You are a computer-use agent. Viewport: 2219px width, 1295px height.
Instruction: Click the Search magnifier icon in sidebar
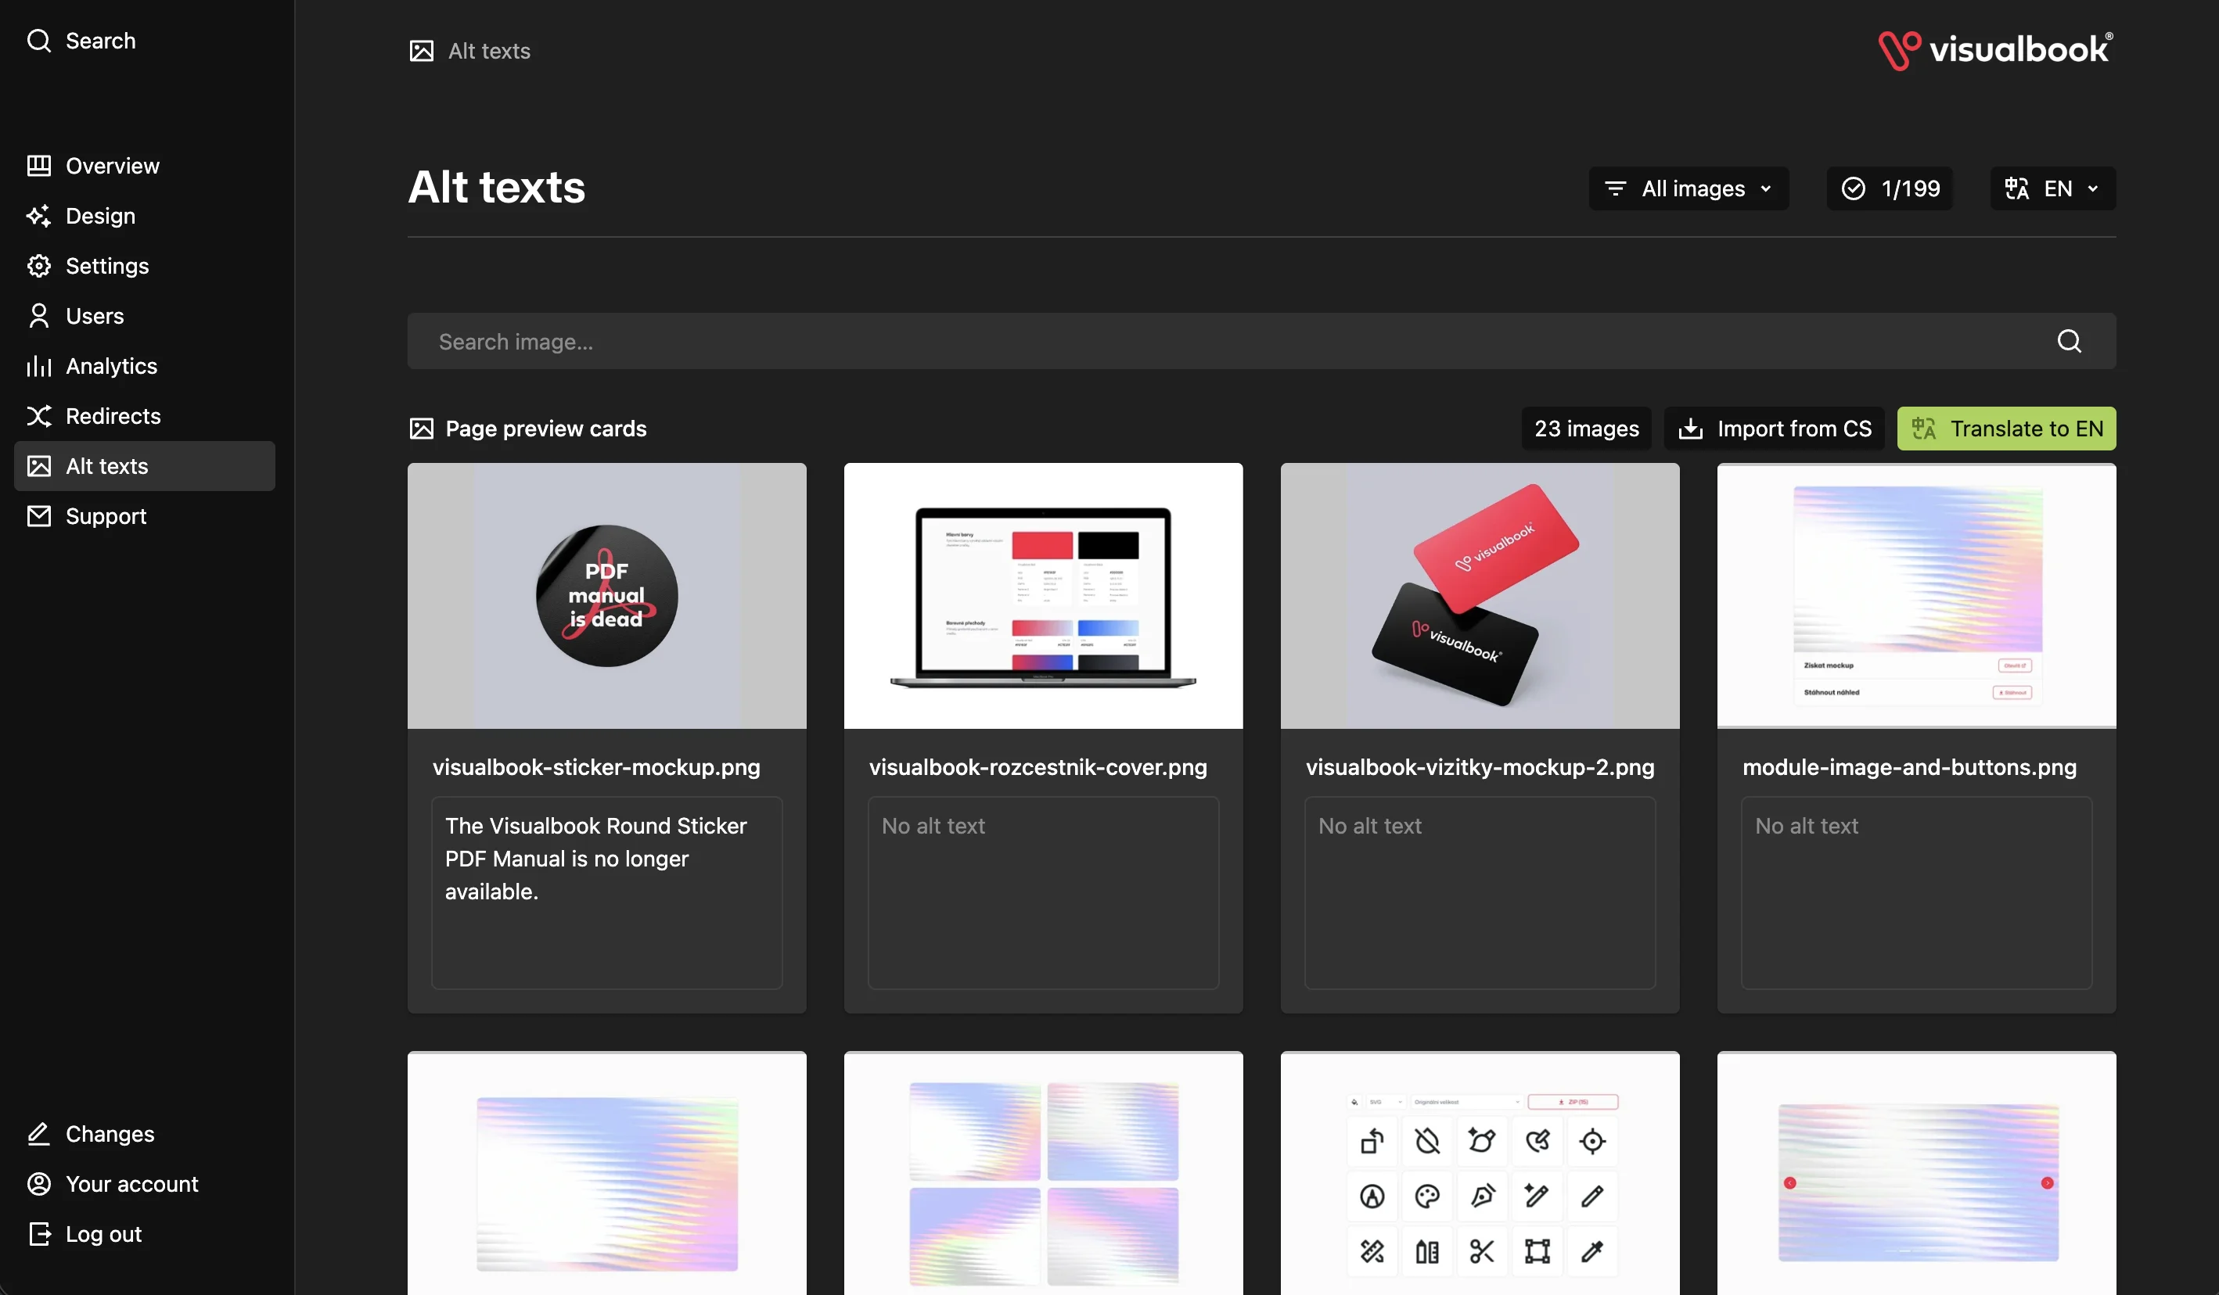[39, 41]
